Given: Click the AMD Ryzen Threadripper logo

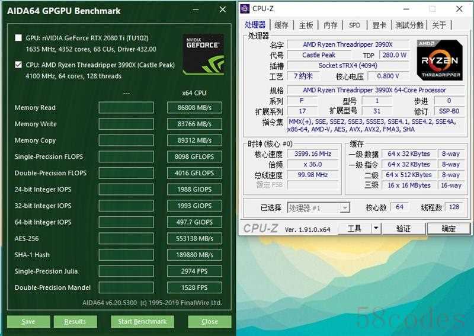Looking at the screenshot, I should [x=440, y=60].
